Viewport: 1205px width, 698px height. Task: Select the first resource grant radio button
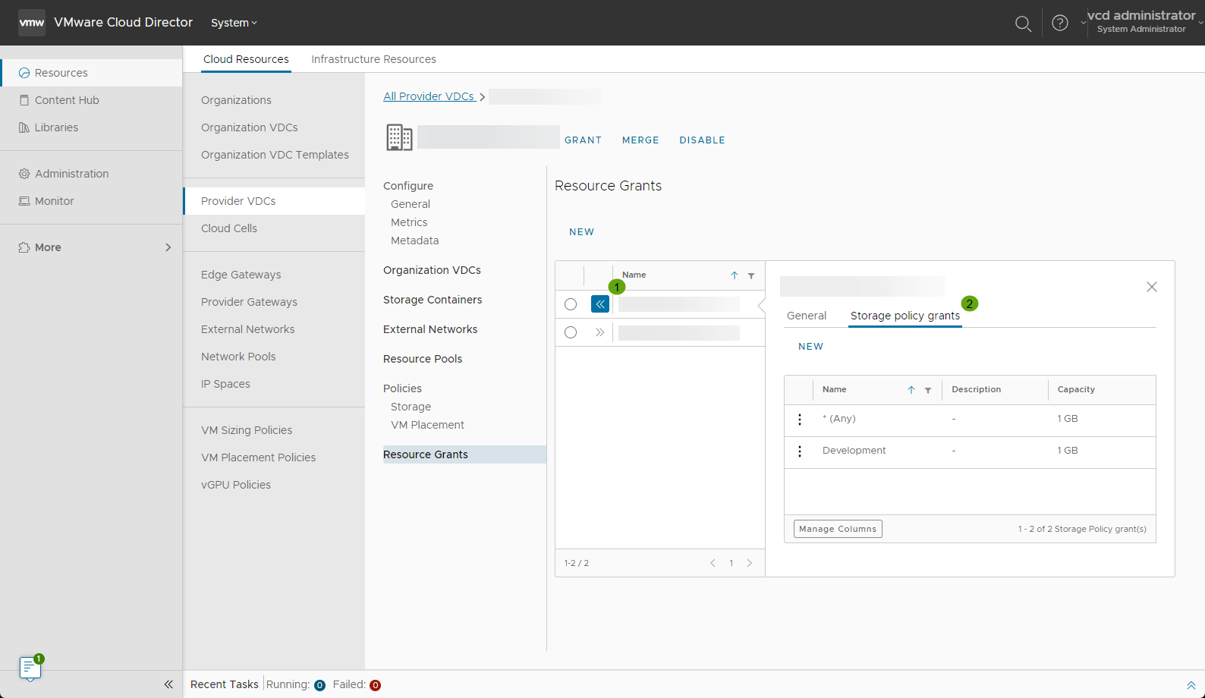(x=571, y=304)
